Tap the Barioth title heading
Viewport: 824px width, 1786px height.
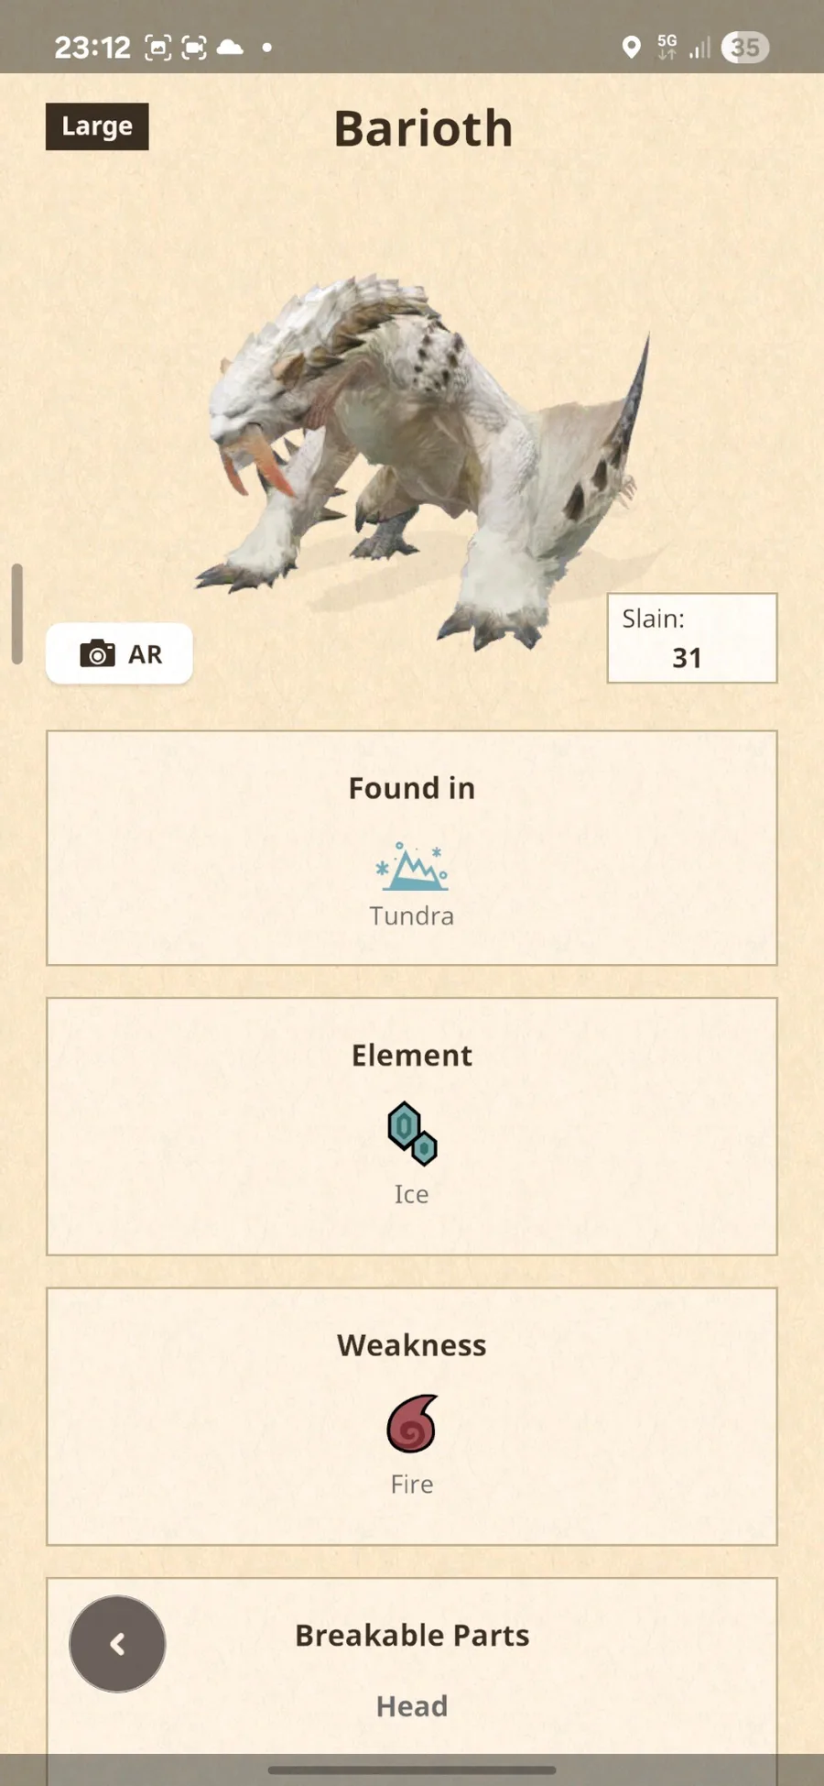(x=423, y=128)
